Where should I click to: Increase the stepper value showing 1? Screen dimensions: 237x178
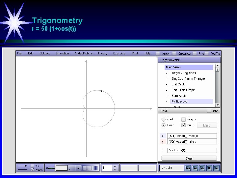tap(115, 166)
